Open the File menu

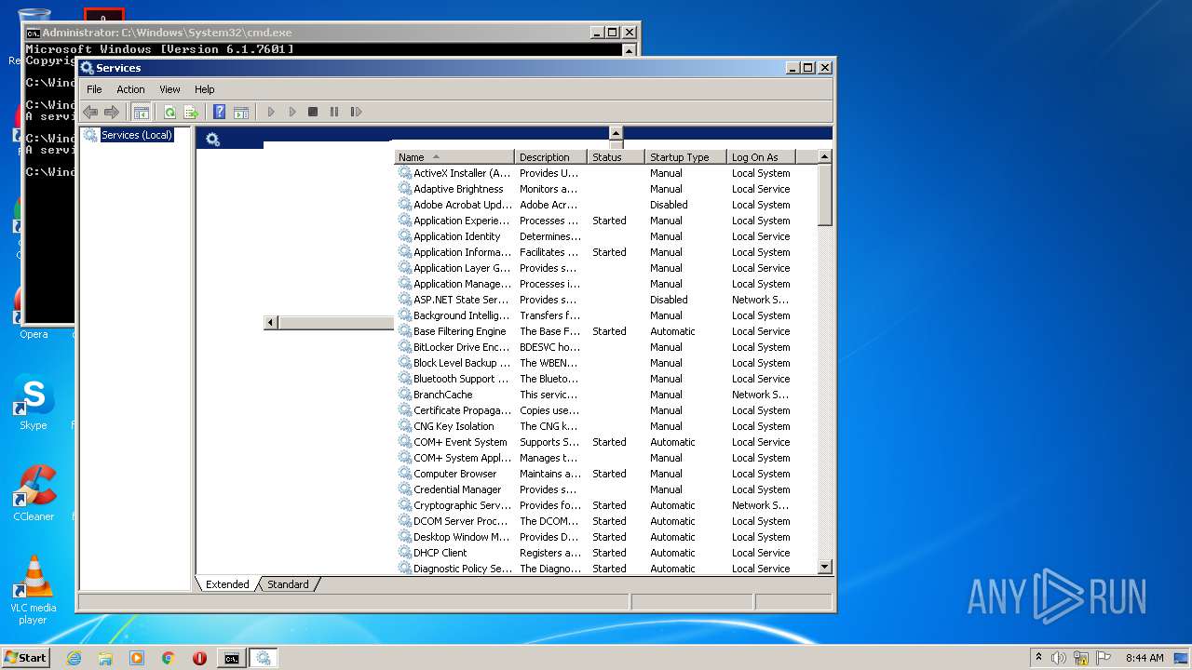click(x=94, y=89)
